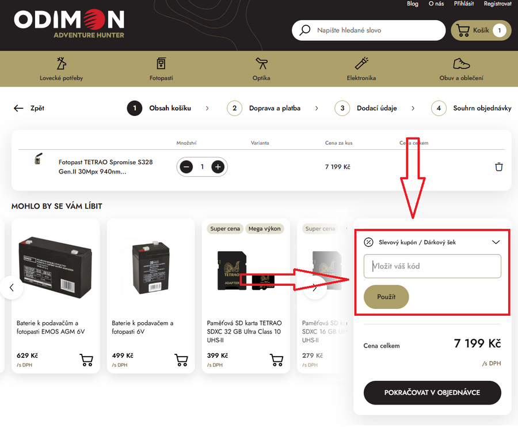Click the Přihlásit login link
Image resolution: width=518 pixels, height=427 pixels.
point(463,4)
